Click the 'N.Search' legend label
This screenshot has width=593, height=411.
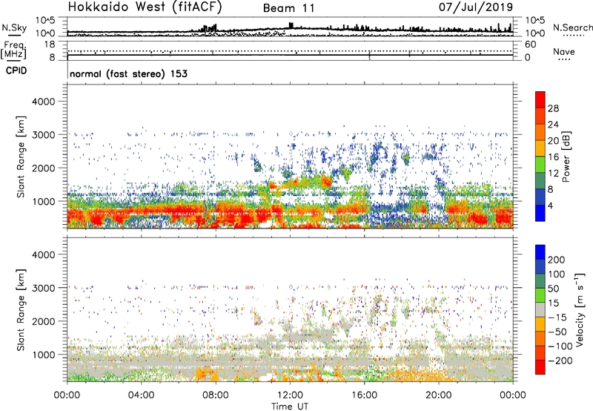[572, 27]
